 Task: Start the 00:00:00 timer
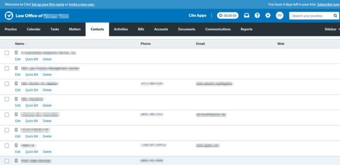point(228,15)
